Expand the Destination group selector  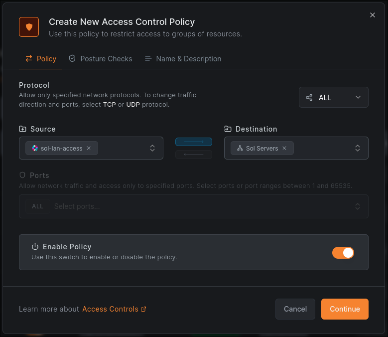tap(357, 148)
